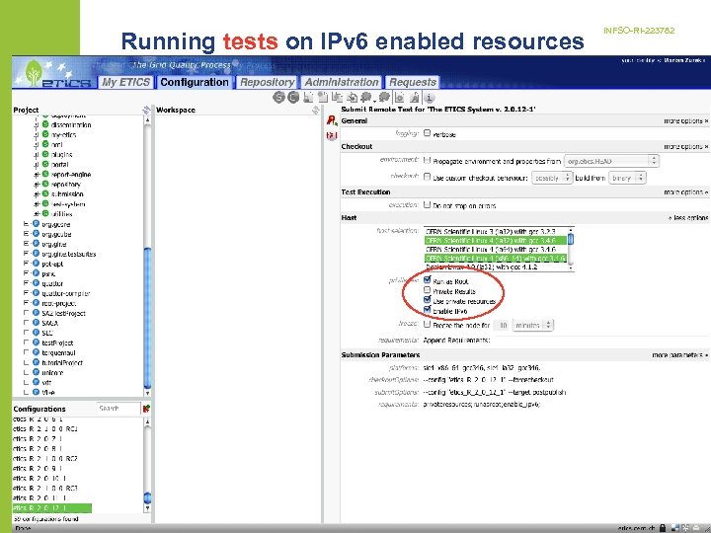This screenshot has height=533, width=711.
Task: Open the freeze minutes unit dropdown
Action: [533, 325]
